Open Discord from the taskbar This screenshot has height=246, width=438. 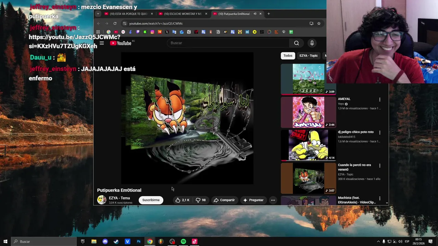[x=105, y=242]
